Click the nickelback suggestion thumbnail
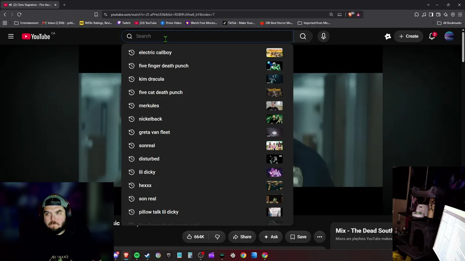465x261 pixels. tap(274, 119)
